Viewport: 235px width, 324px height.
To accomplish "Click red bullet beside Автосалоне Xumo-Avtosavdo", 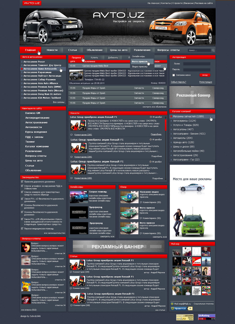I will click(22, 69).
